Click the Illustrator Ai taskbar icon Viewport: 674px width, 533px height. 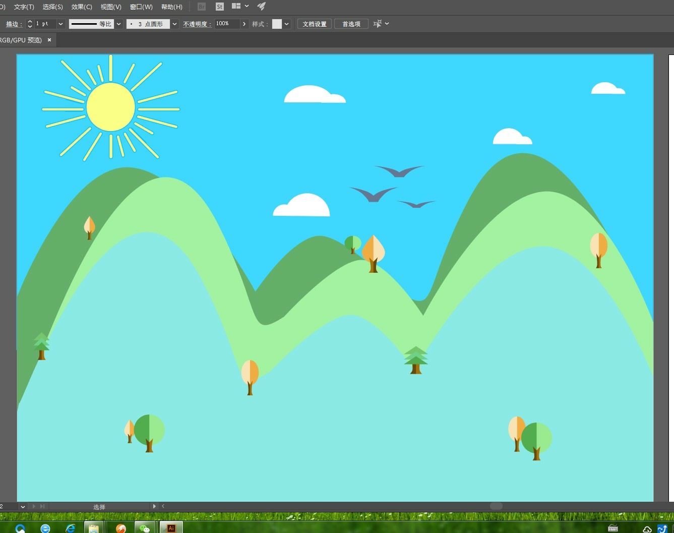(171, 528)
